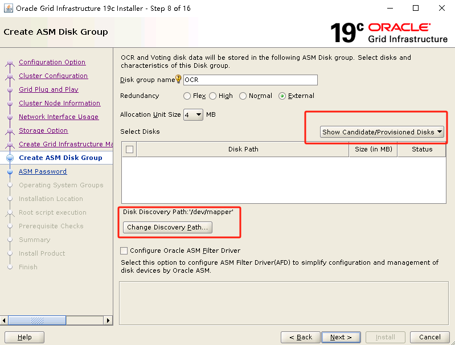The height and width of the screenshot is (345, 455).
Task: Tick the select-all disks header checkbox
Action: pyautogui.click(x=129, y=149)
